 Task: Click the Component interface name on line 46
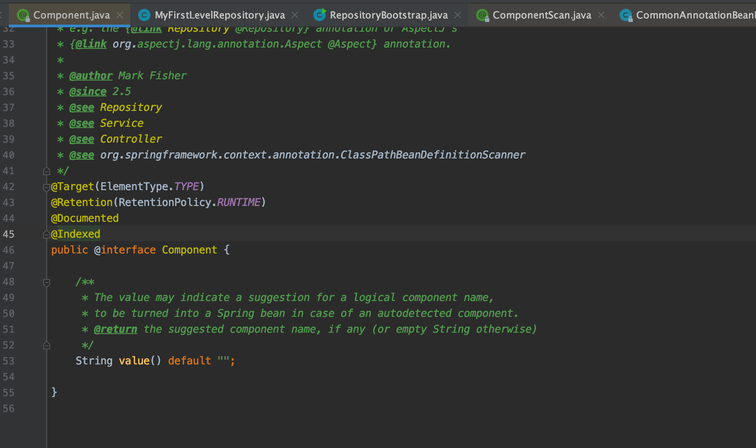point(189,250)
